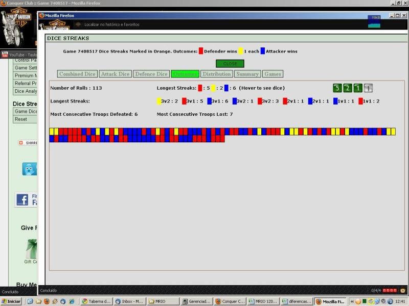The height and width of the screenshot is (306, 409).
Task: Click the yellow swatch for 3v2 : 2
Action: click(159, 101)
